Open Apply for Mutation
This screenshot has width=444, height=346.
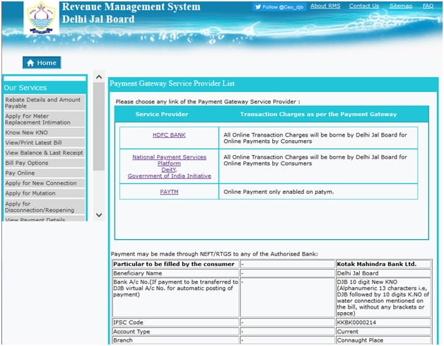(x=45, y=193)
